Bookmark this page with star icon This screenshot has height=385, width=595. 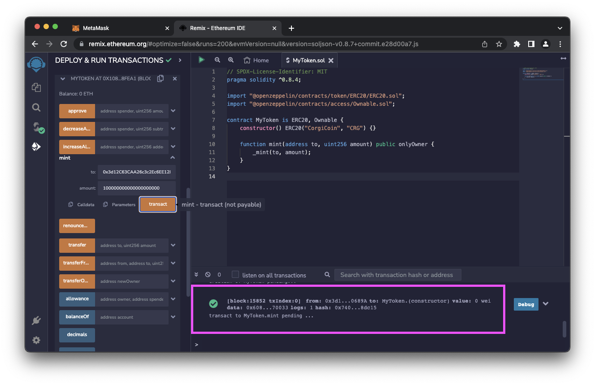[499, 44]
